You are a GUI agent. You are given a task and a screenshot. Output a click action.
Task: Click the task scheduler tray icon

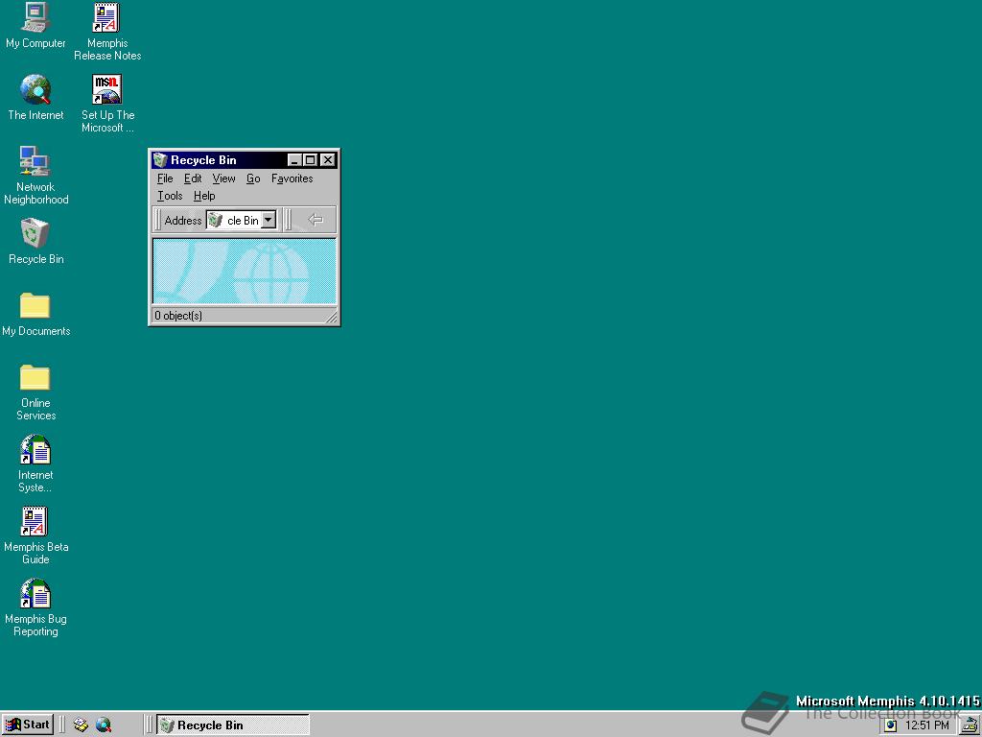pyautogui.click(x=891, y=725)
